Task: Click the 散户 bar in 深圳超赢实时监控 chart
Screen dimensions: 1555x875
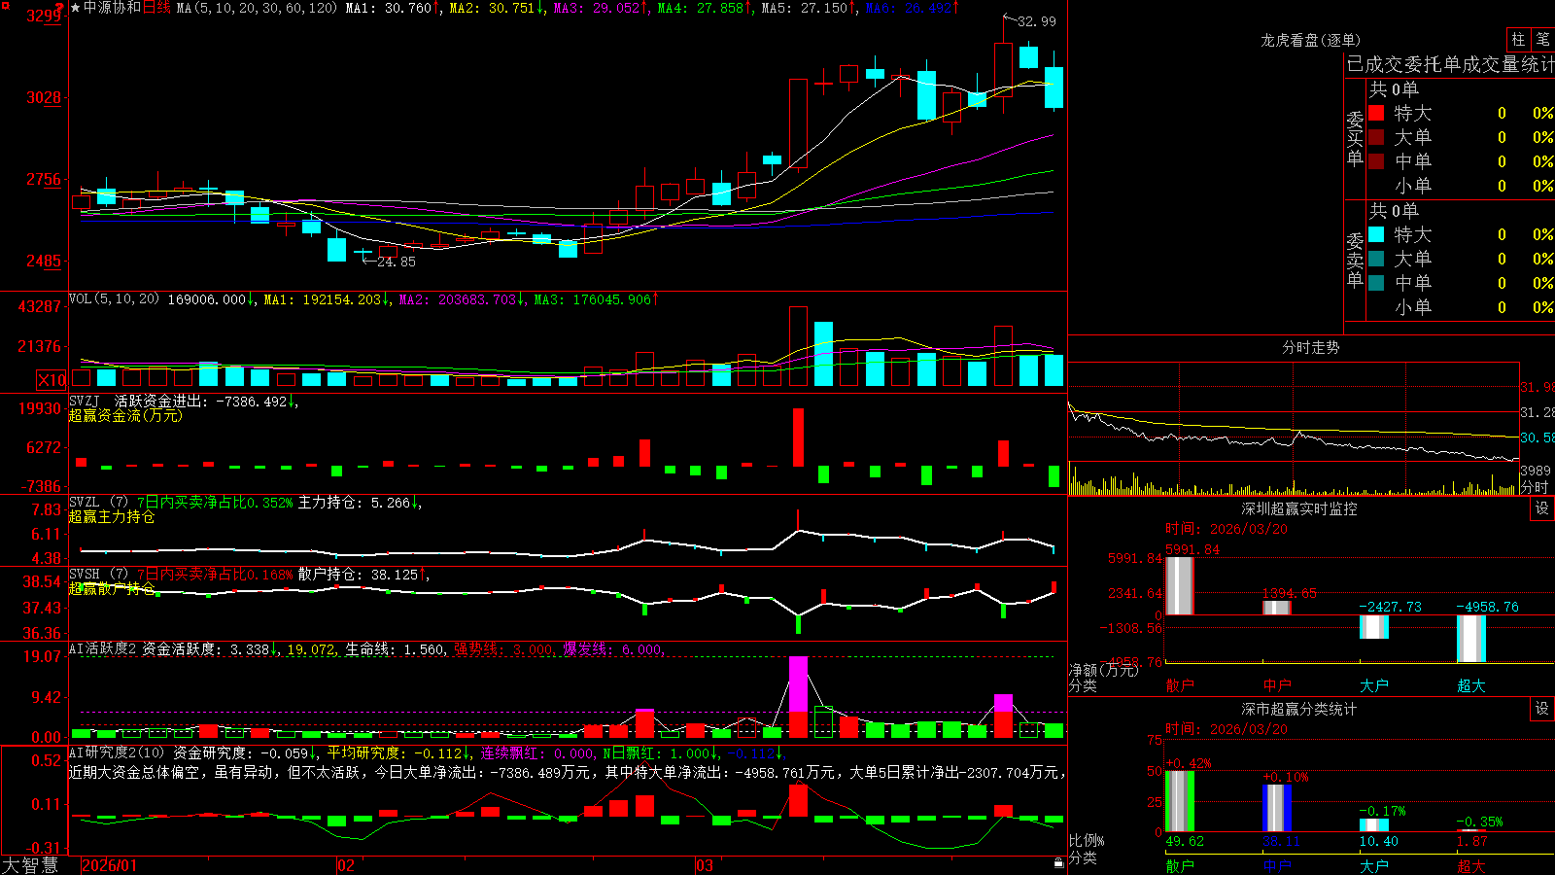Action: pos(1179,585)
